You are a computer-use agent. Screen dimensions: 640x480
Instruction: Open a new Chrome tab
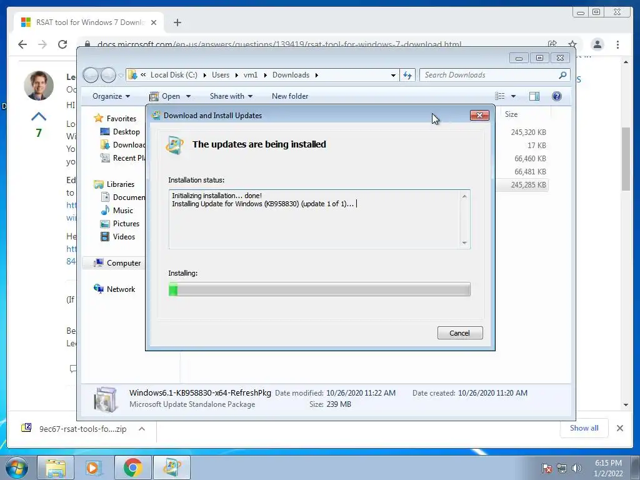click(x=177, y=22)
